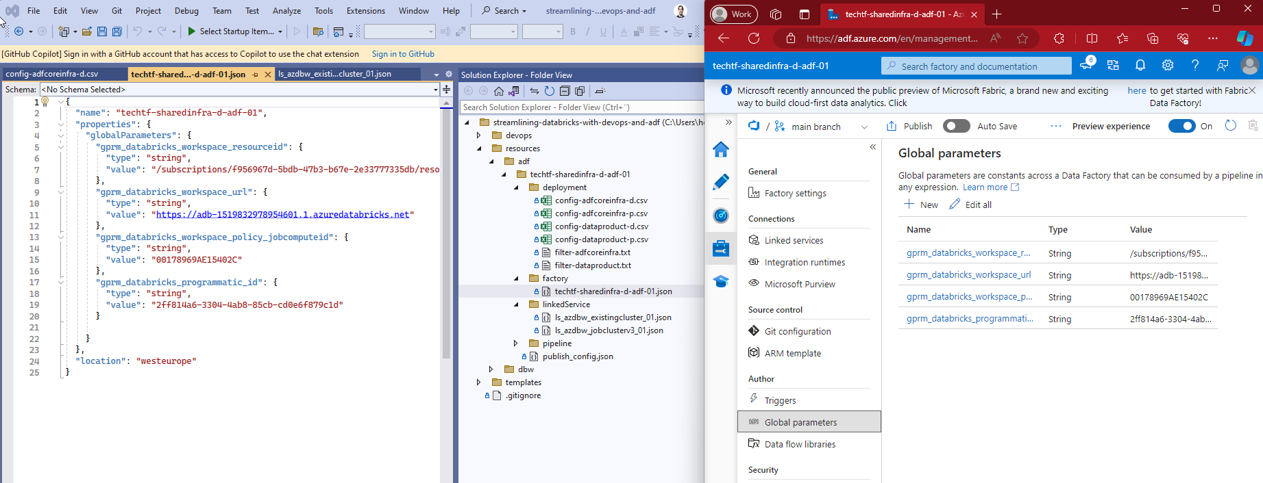Viewport: 1263px width, 483px height.
Task: Refresh the Solution Explorer folder view
Action: 550,91
